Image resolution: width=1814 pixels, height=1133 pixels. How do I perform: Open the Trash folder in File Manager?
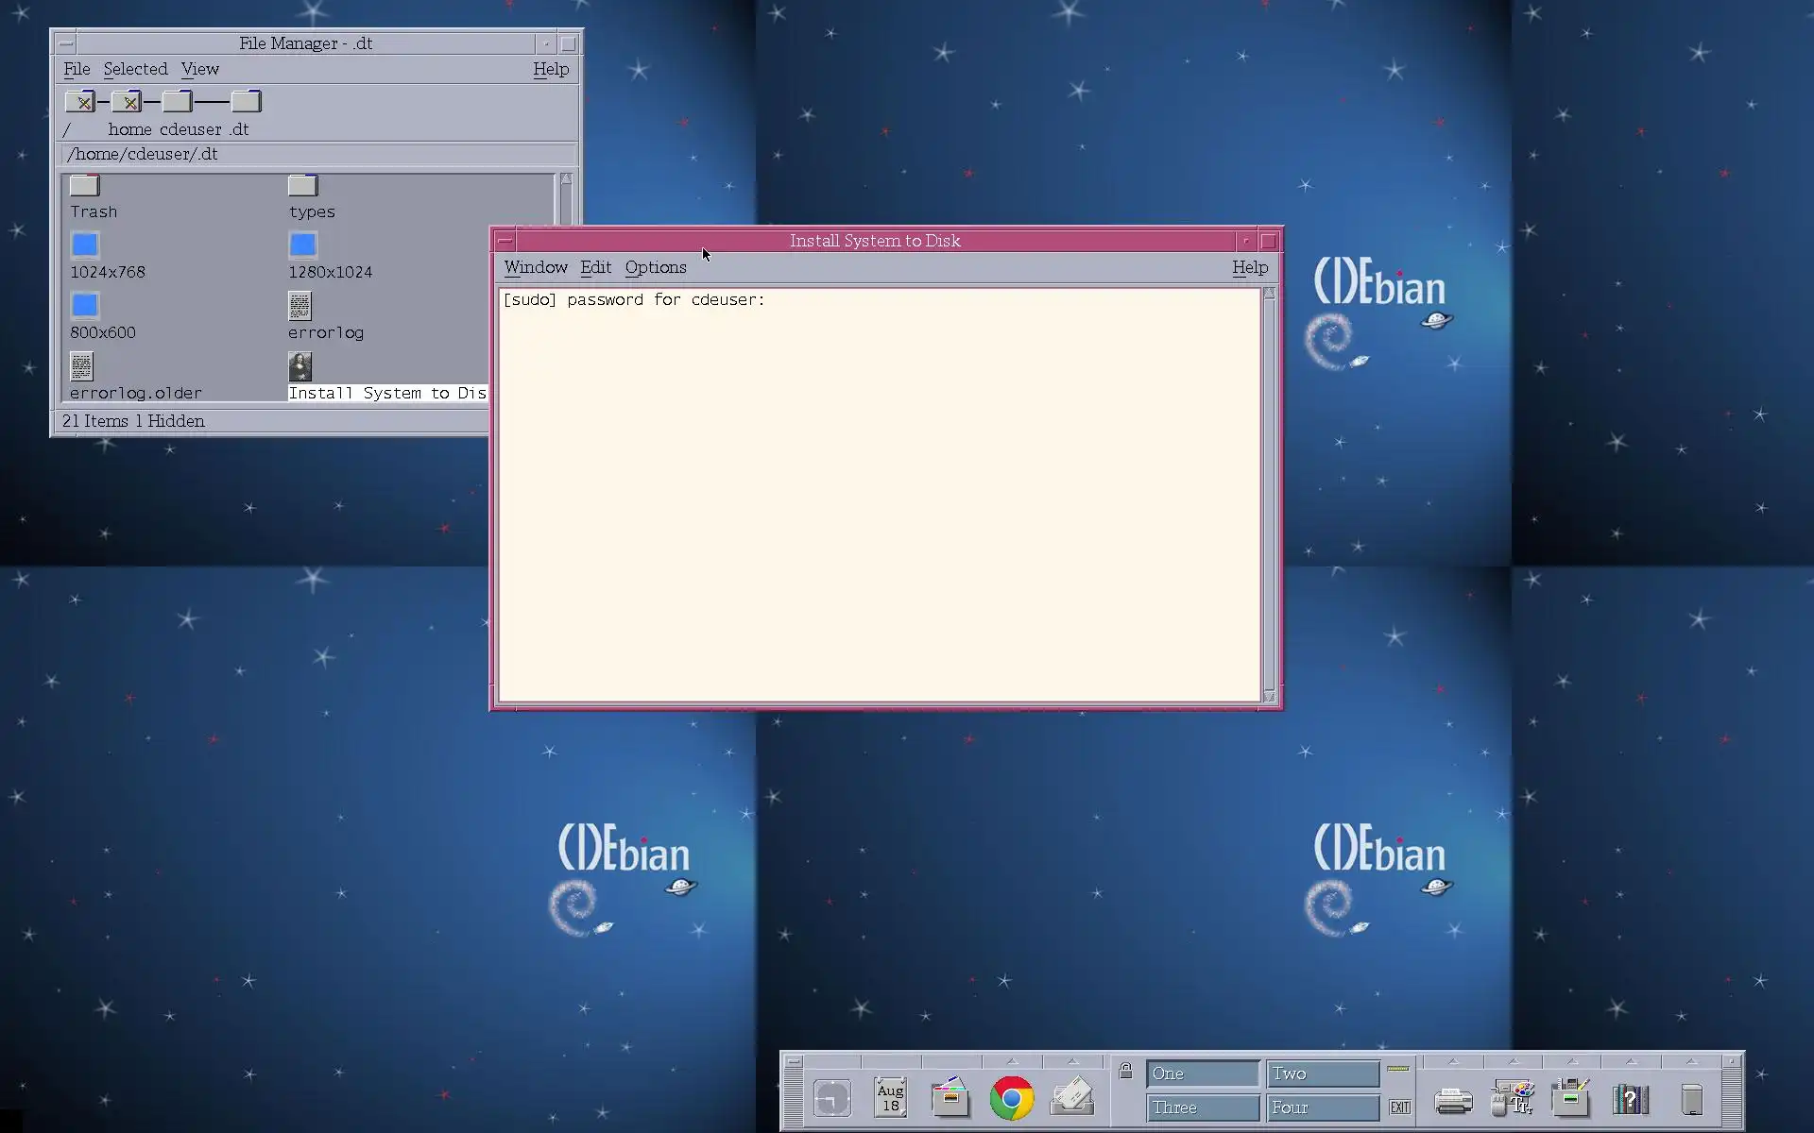coord(85,187)
